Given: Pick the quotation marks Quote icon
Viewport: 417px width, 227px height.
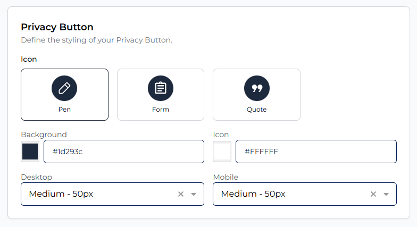Looking at the screenshot, I should (257, 88).
